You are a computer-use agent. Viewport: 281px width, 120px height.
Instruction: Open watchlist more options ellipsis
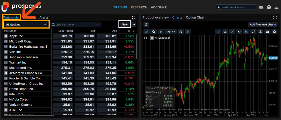point(134,24)
